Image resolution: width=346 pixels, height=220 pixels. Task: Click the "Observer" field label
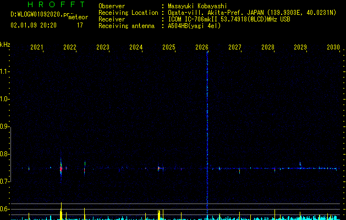112,6
